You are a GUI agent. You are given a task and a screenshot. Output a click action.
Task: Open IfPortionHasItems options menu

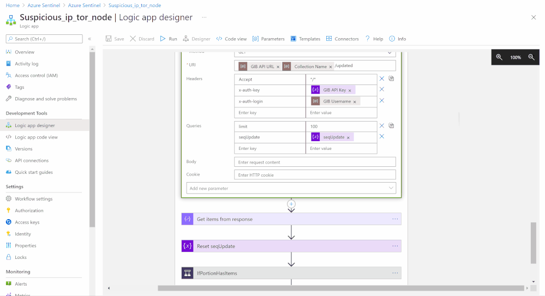(x=395, y=273)
